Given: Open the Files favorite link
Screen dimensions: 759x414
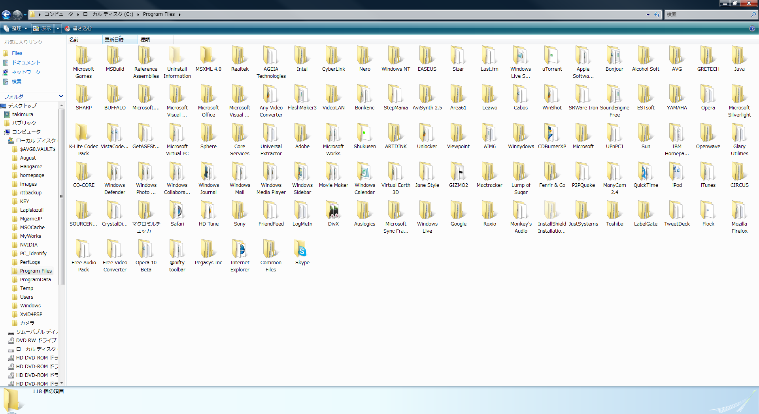Looking at the screenshot, I should [17, 53].
